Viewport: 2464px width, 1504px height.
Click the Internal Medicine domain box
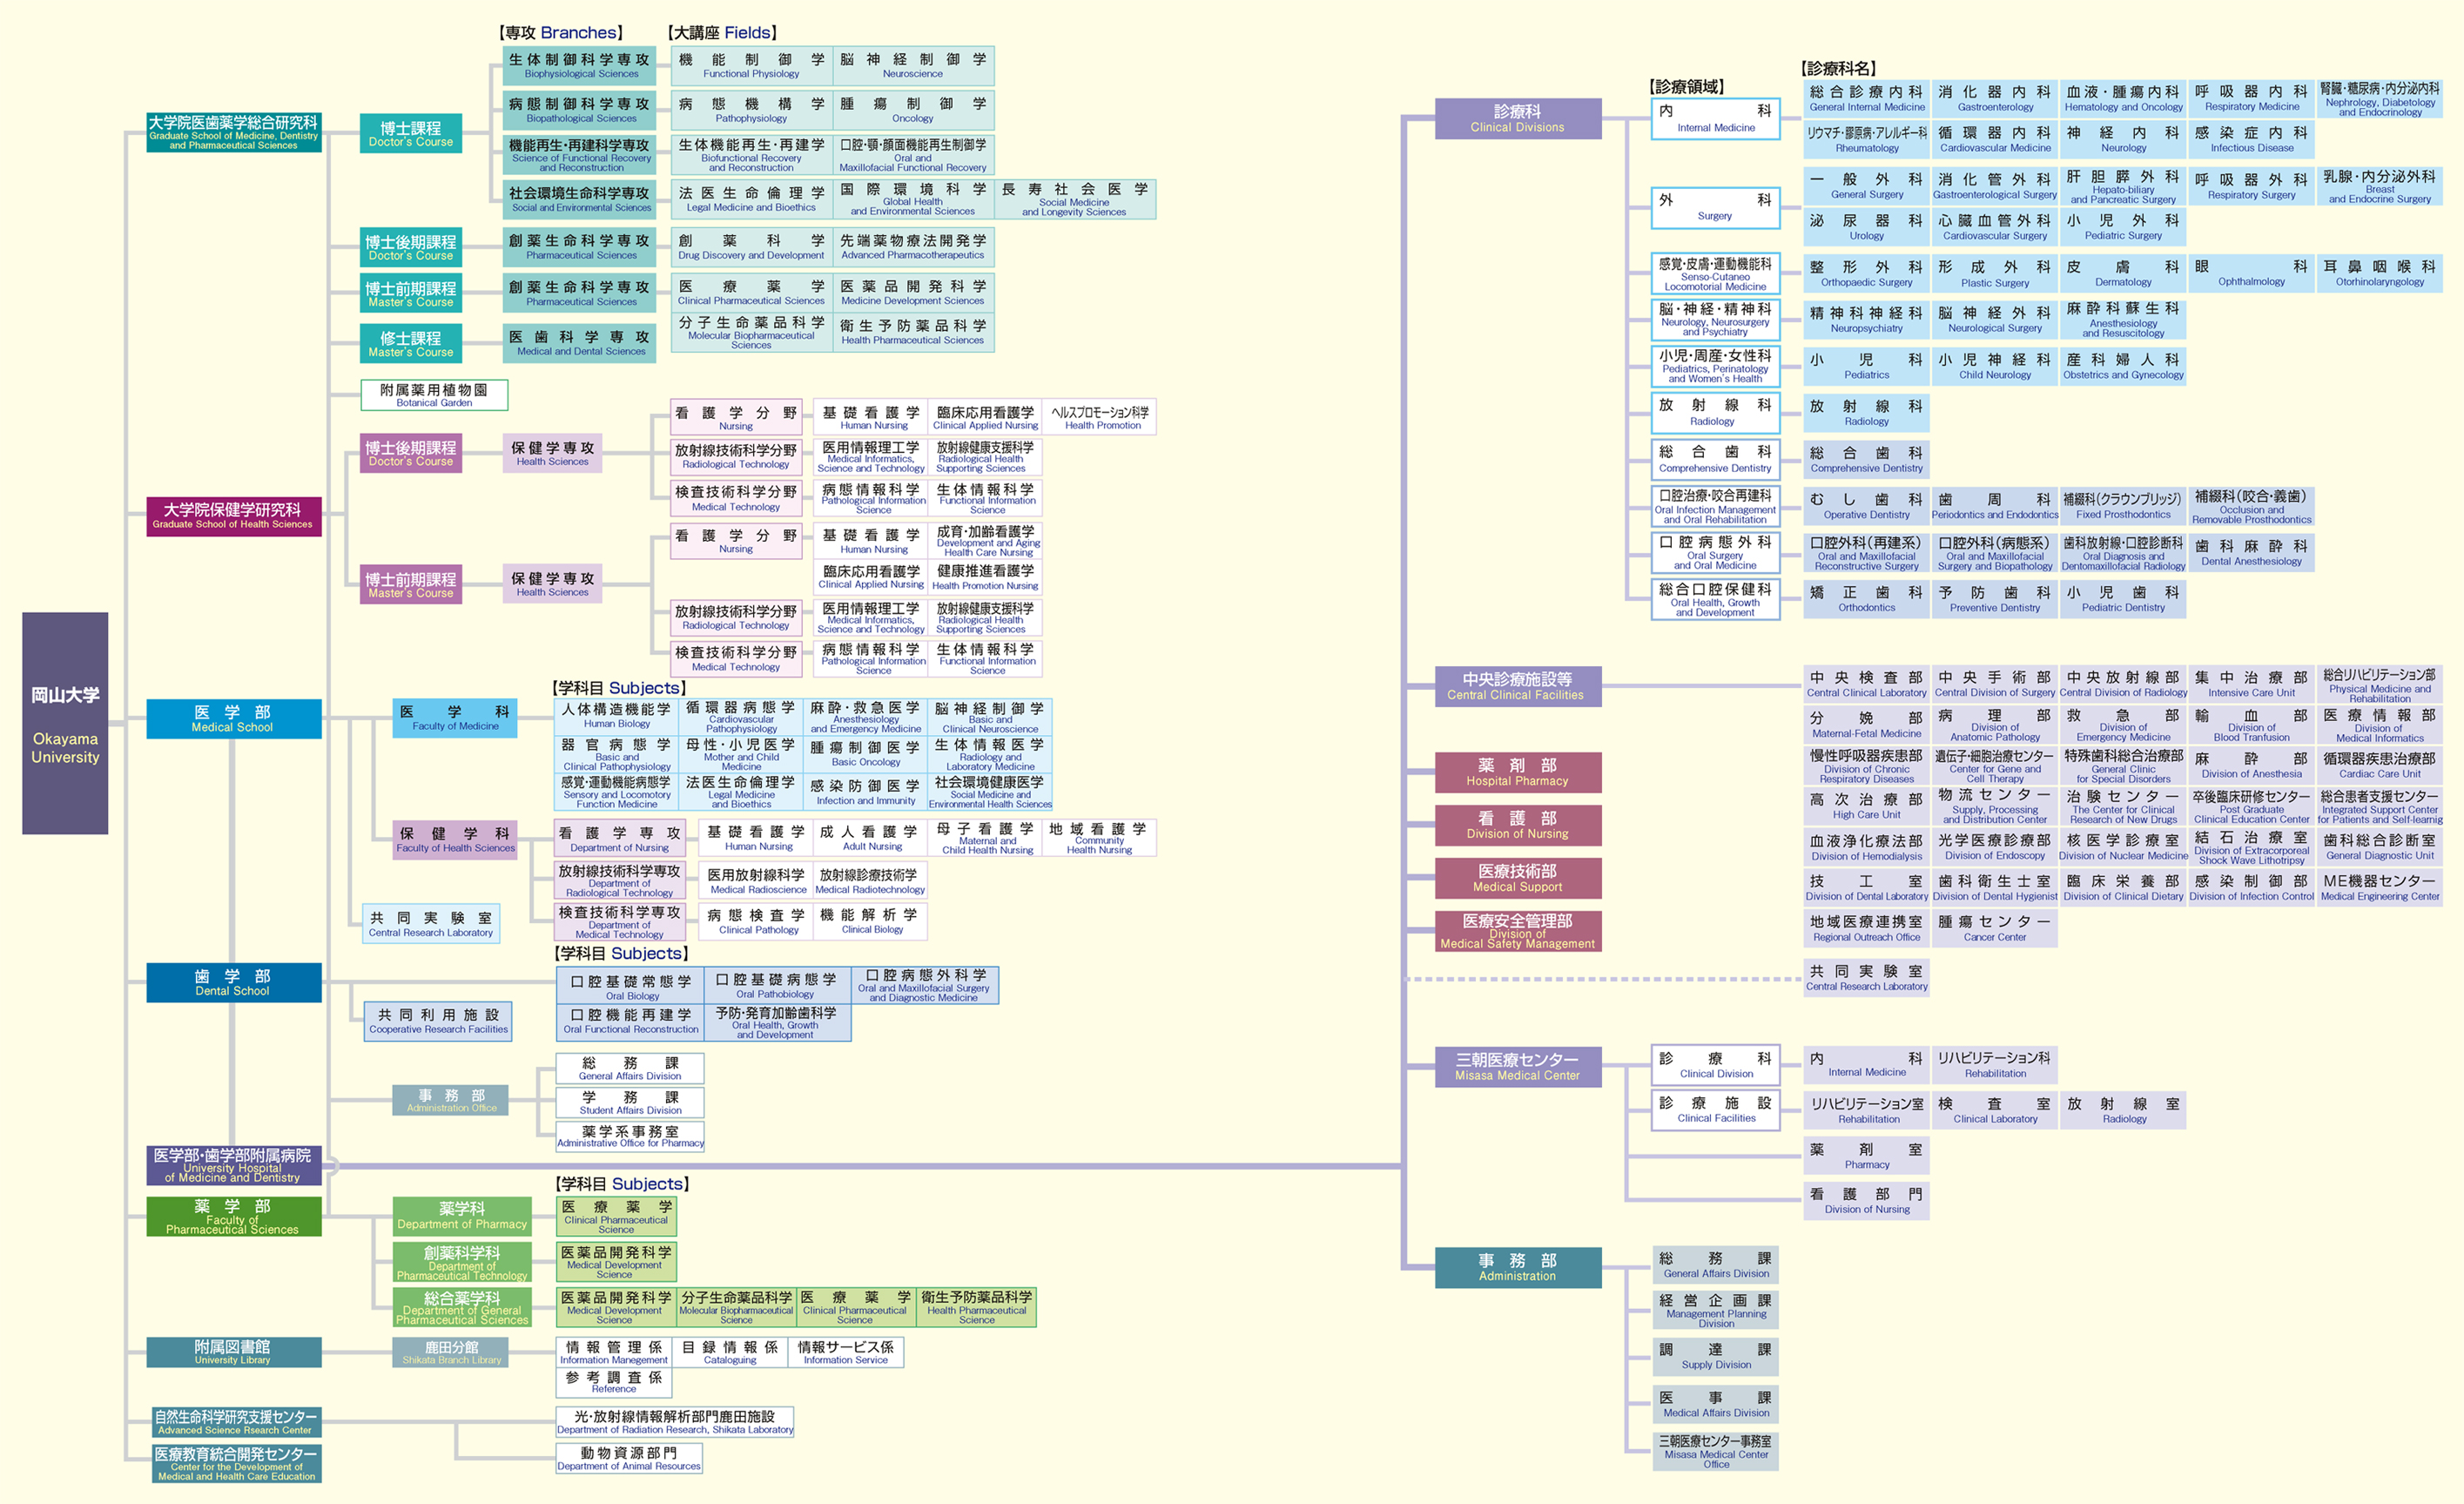point(1715,118)
